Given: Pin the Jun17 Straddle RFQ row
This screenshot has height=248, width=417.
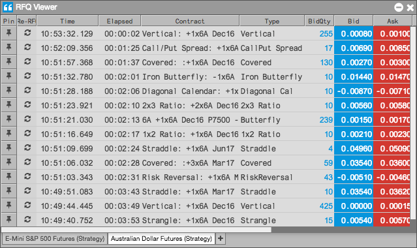Looking at the screenshot, I should pyautogui.click(x=8, y=148).
